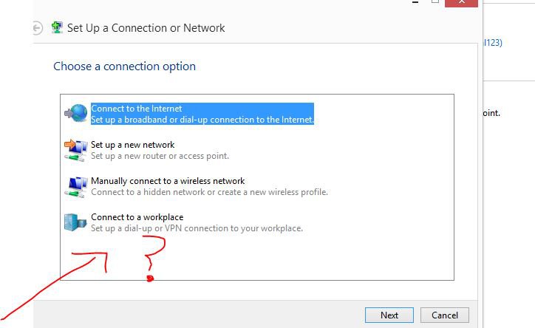Click the network wizard title icon

tap(57, 28)
